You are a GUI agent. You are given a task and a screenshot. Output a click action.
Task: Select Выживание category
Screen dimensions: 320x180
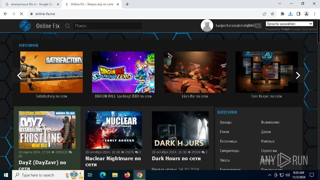(x=270, y=122)
